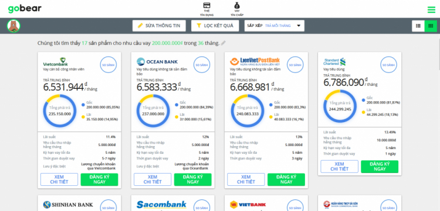Click blue Gốc legend dot on Vietcombank card
Screen dimensions: 440x211
[83, 105]
